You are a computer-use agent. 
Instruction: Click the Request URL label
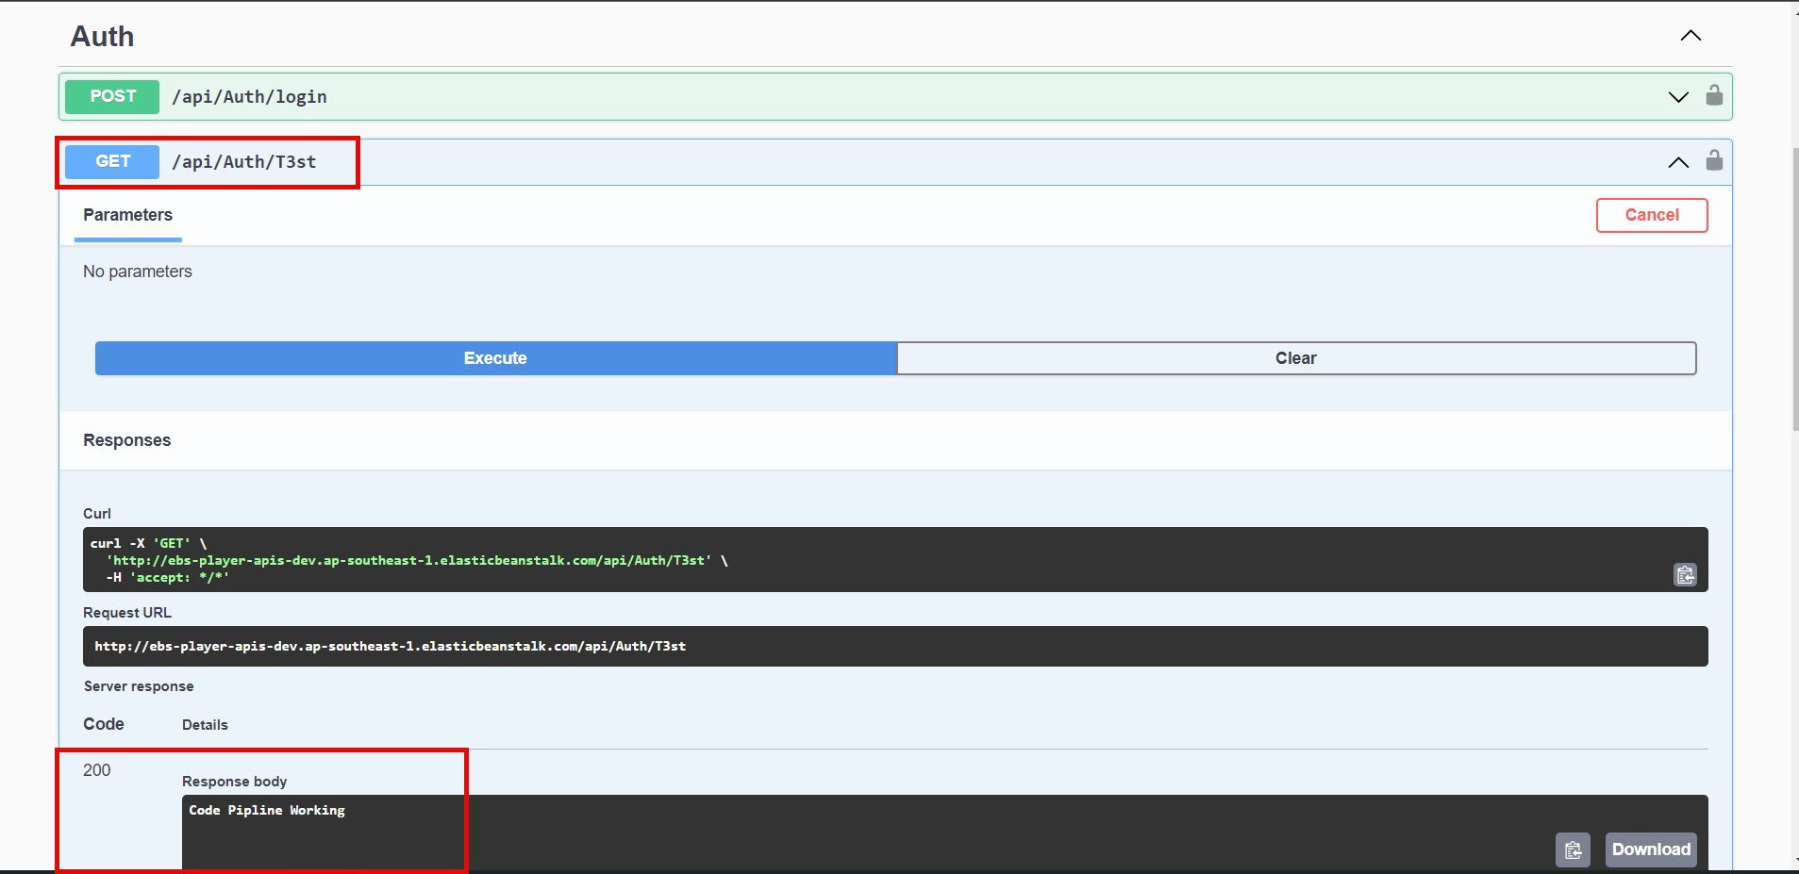127,613
